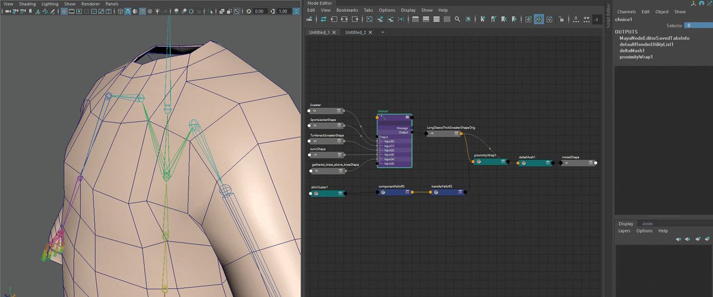
Task: Open the viewport Renderer menu
Action: tap(90, 4)
